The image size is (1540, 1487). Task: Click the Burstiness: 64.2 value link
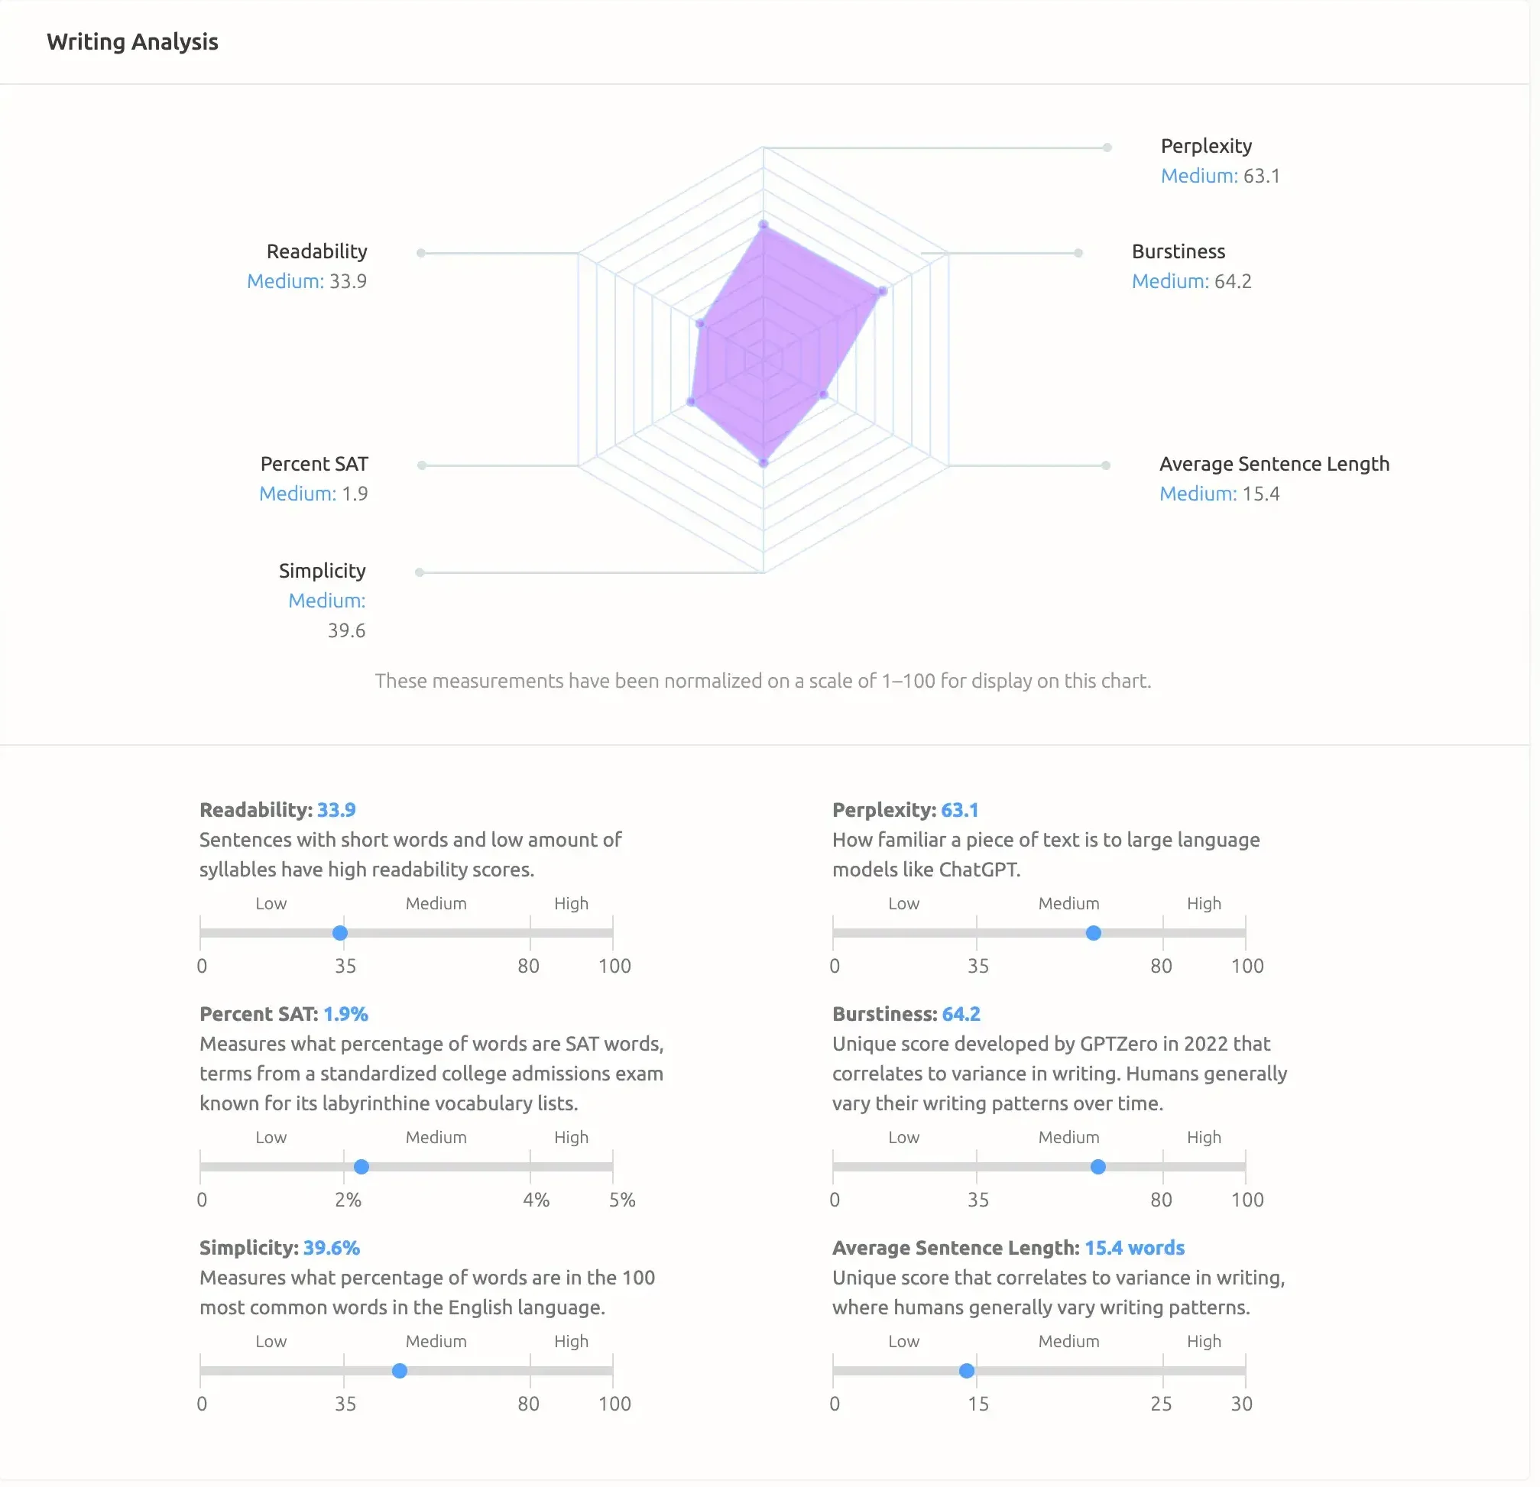pyautogui.click(x=961, y=1014)
